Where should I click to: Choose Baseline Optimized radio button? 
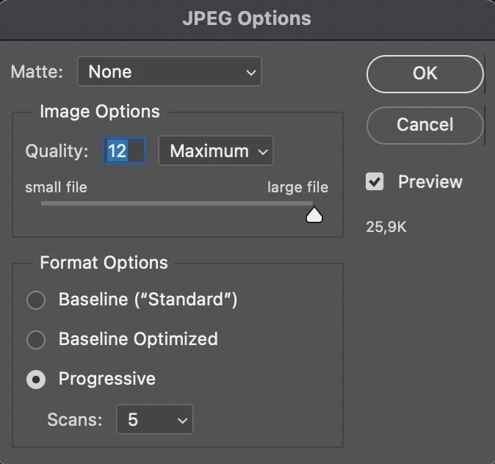tap(36, 340)
